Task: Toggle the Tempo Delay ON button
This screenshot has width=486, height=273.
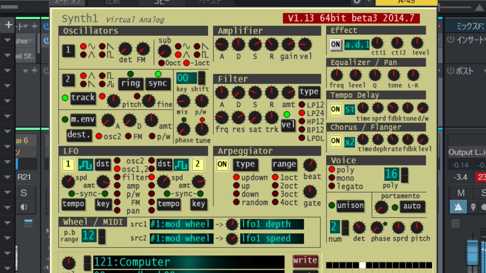Action: point(336,109)
